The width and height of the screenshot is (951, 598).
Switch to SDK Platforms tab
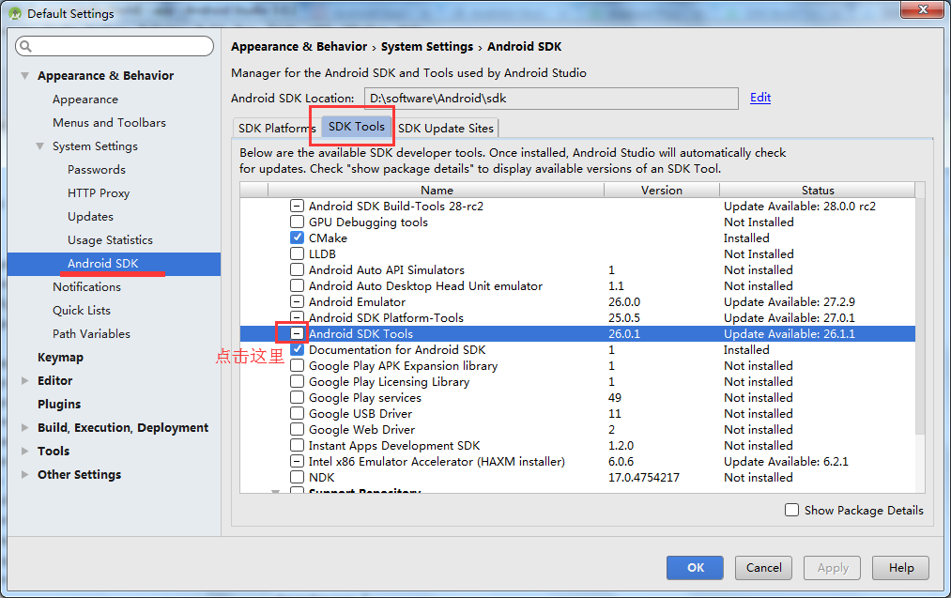tap(277, 128)
